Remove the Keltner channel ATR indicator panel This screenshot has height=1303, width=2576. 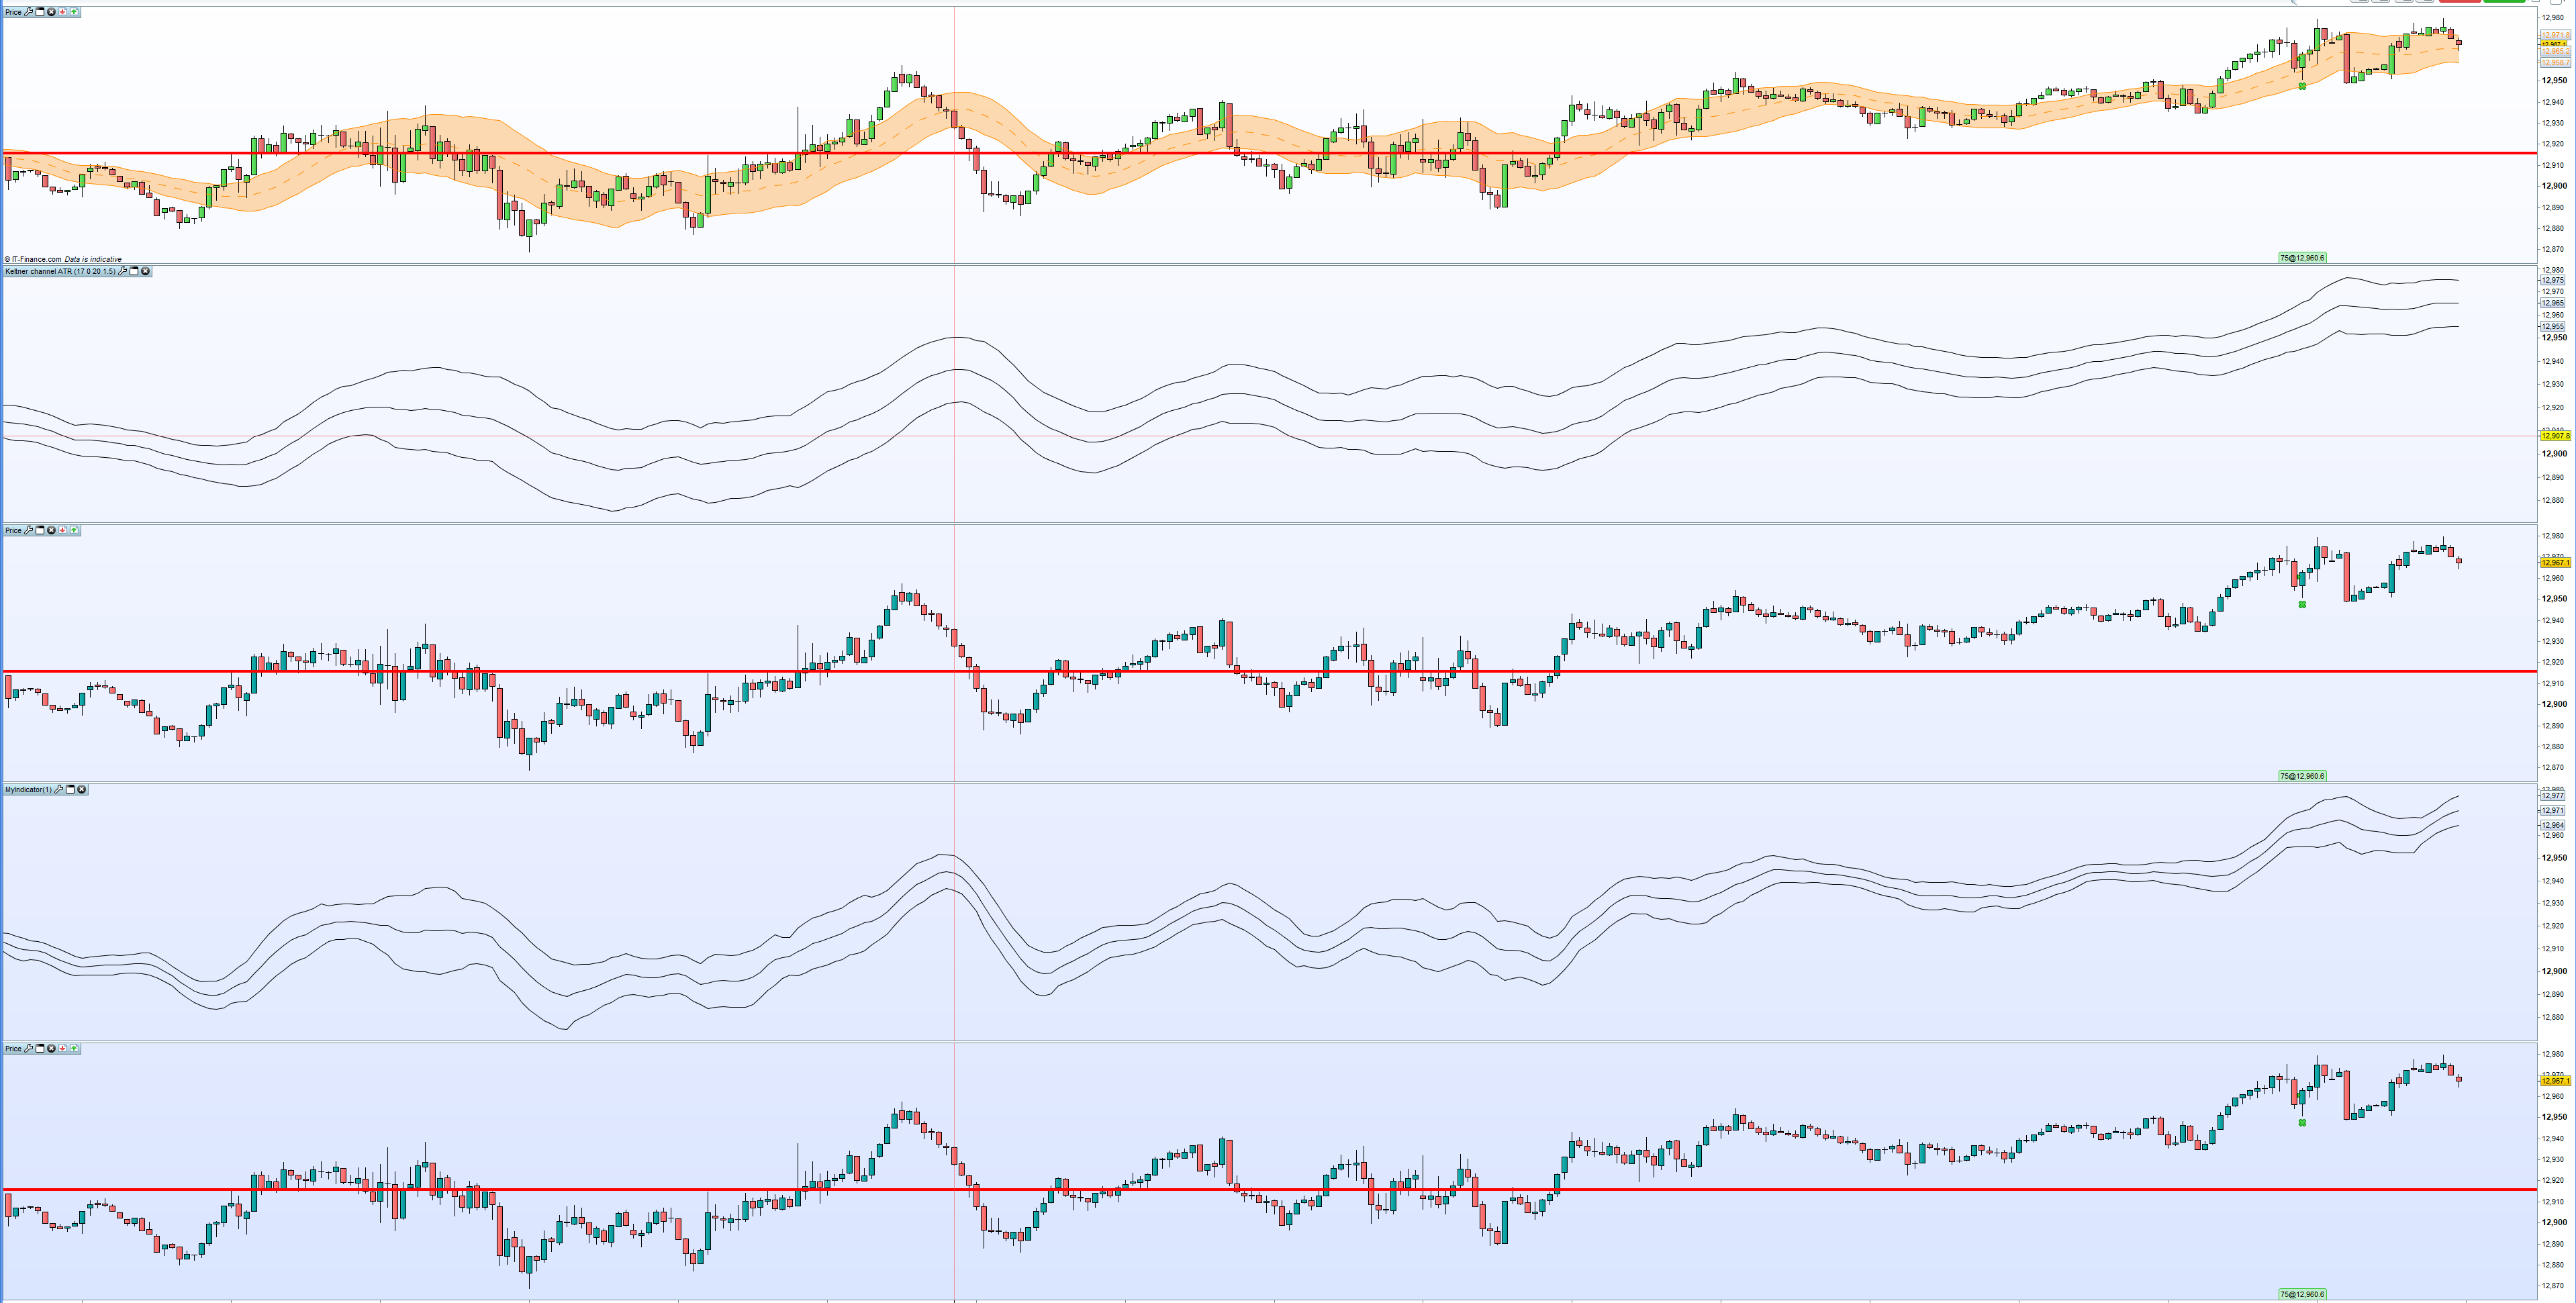click(146, 271)
